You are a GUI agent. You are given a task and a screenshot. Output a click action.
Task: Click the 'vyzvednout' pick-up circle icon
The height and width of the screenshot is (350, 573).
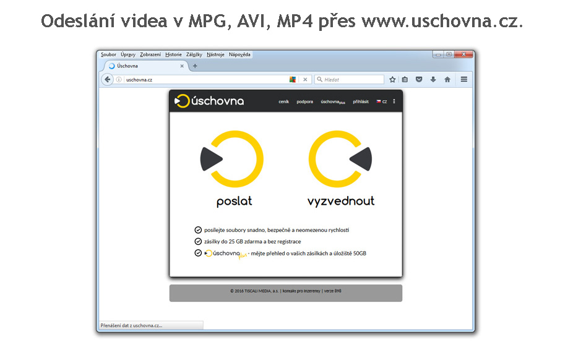coord(340,160)
